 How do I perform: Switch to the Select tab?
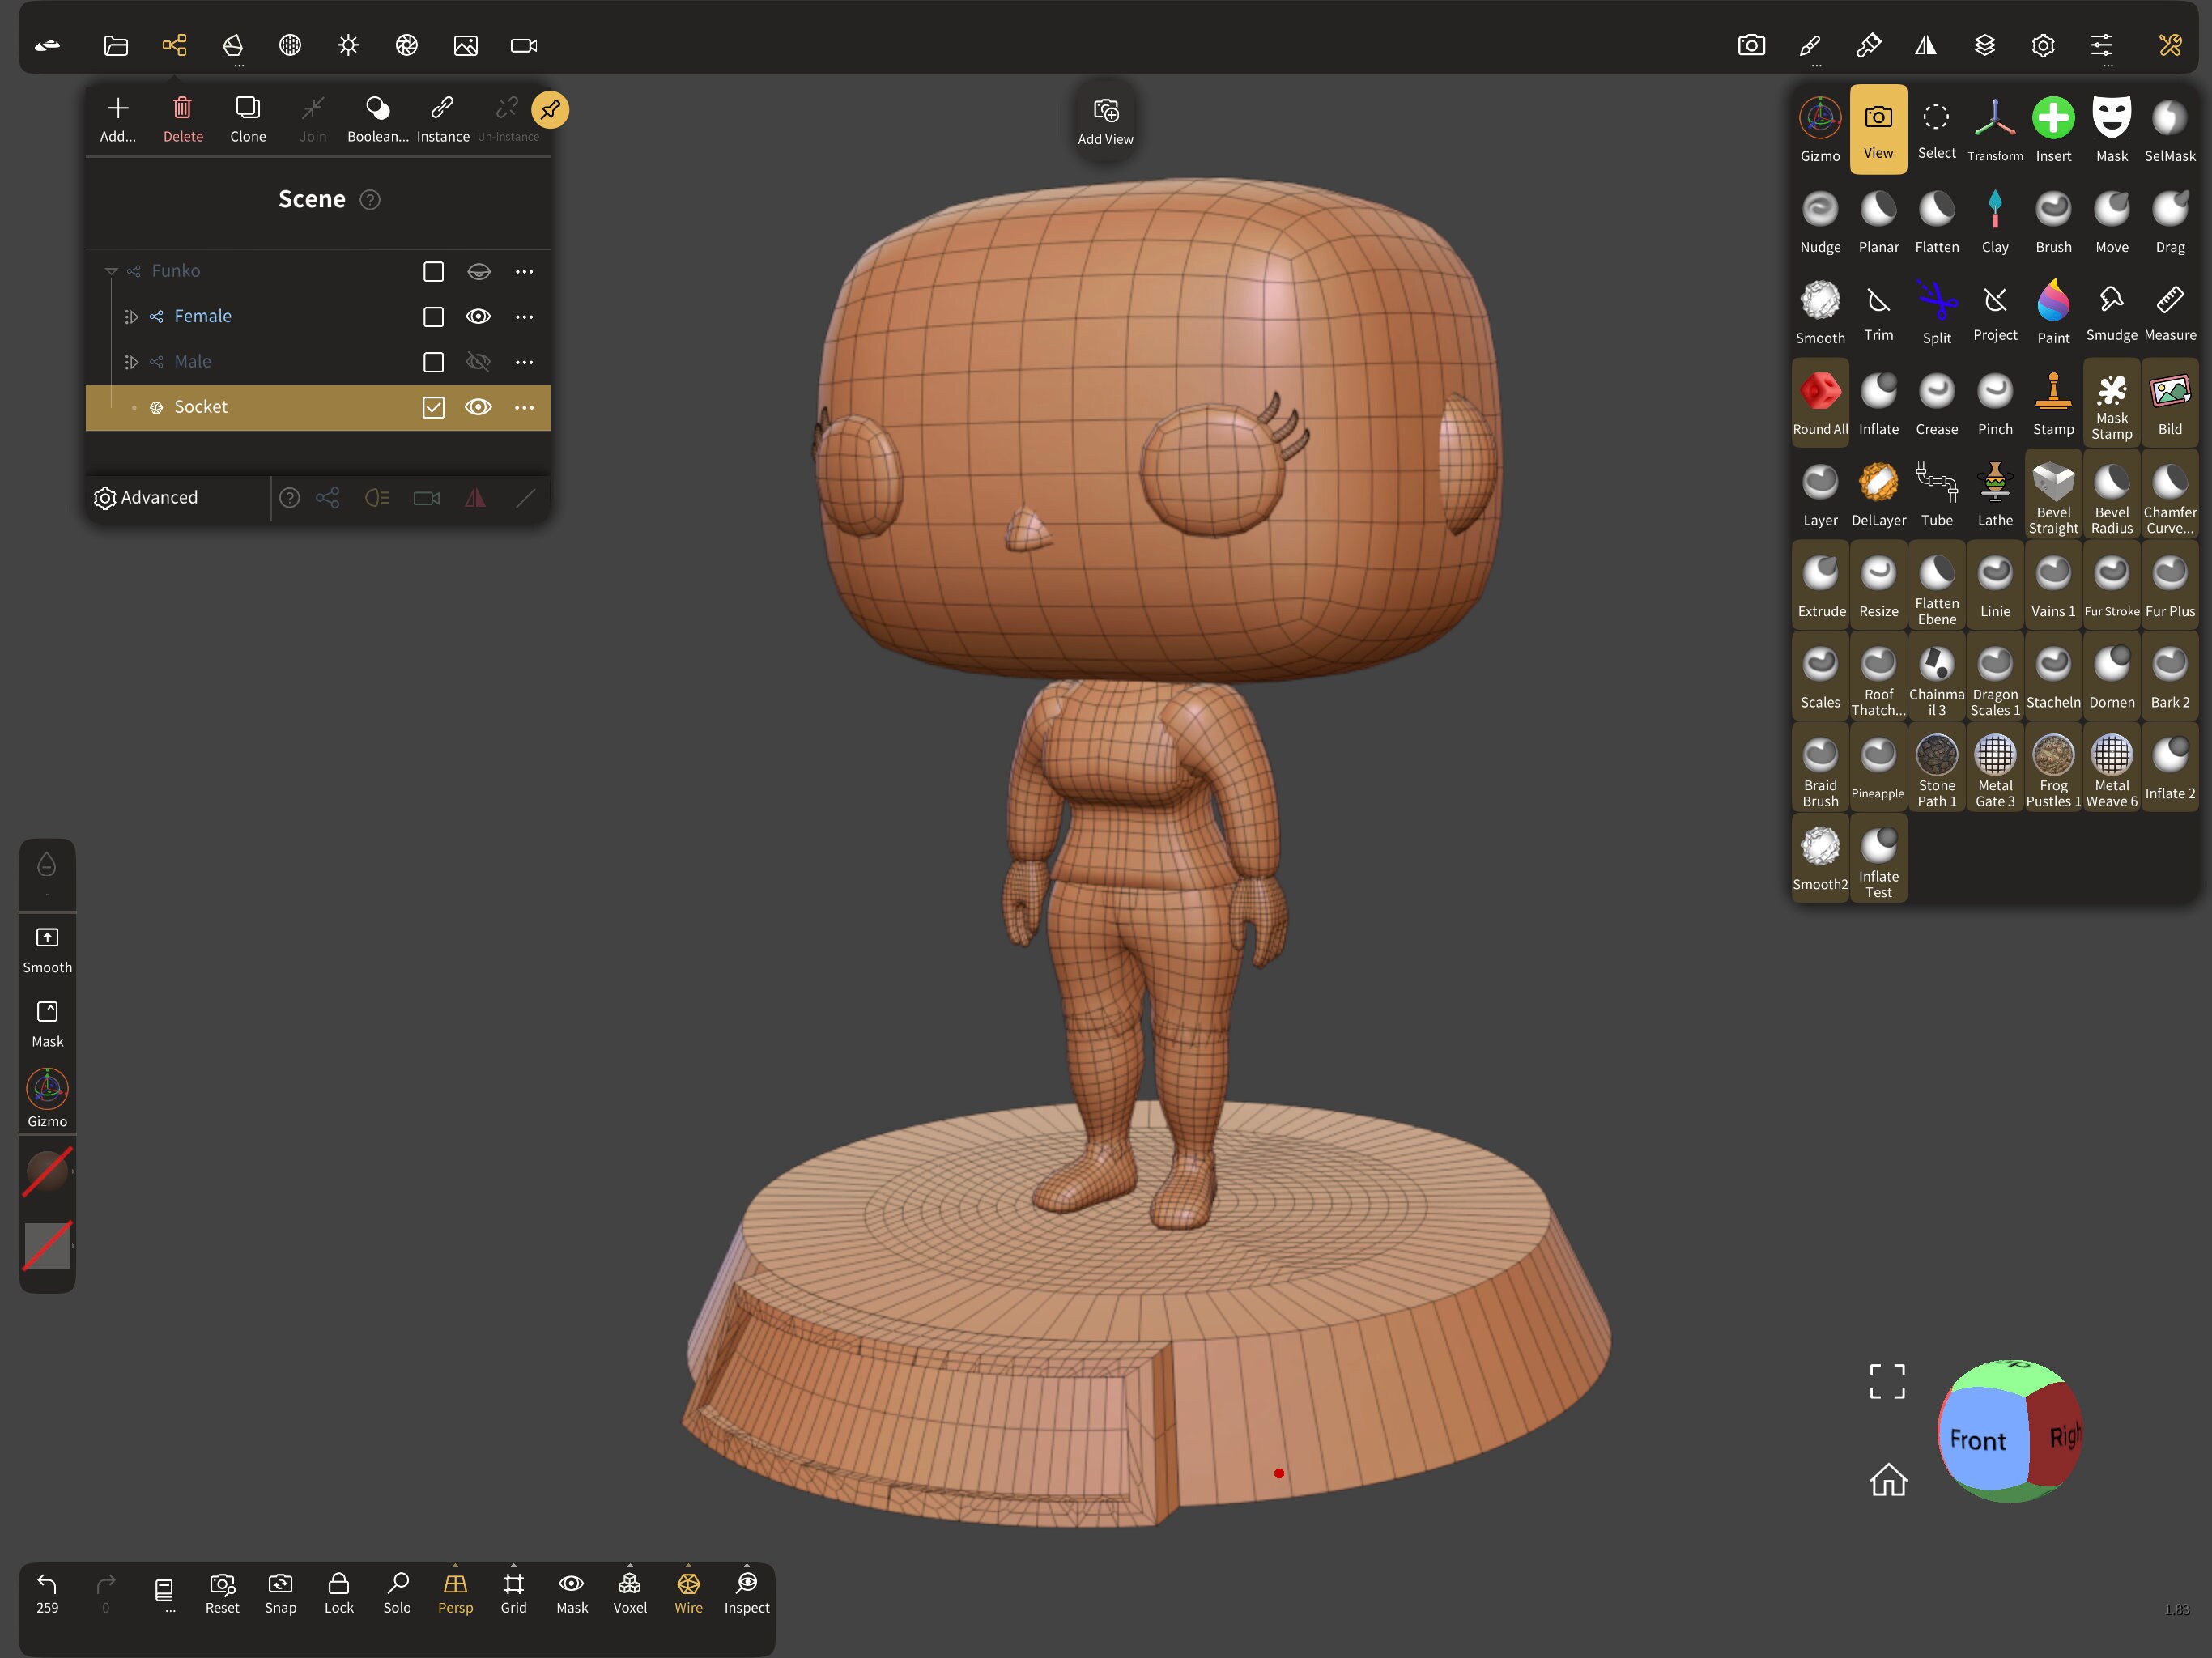click(x=1937, y=128)
